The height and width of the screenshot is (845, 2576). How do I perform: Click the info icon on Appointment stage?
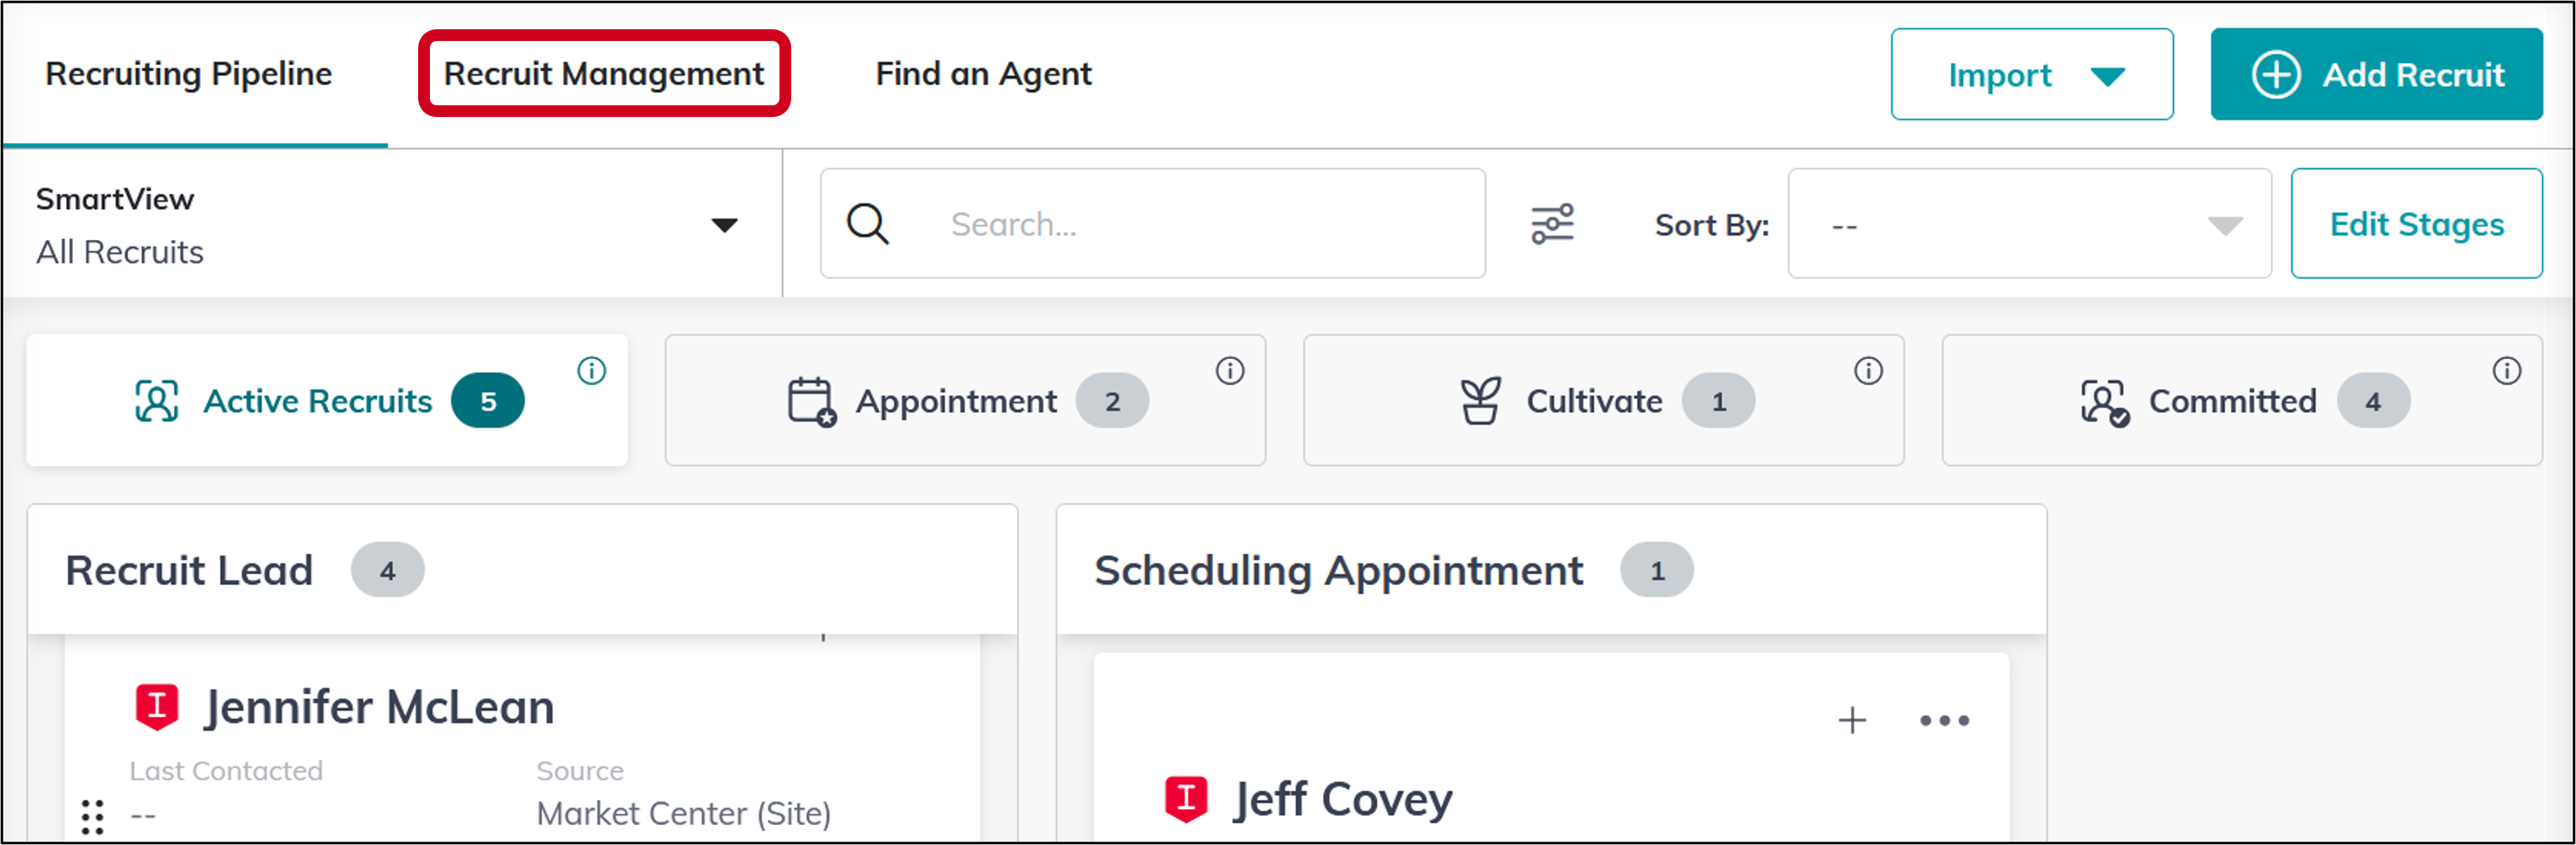tap(1232, 372)
